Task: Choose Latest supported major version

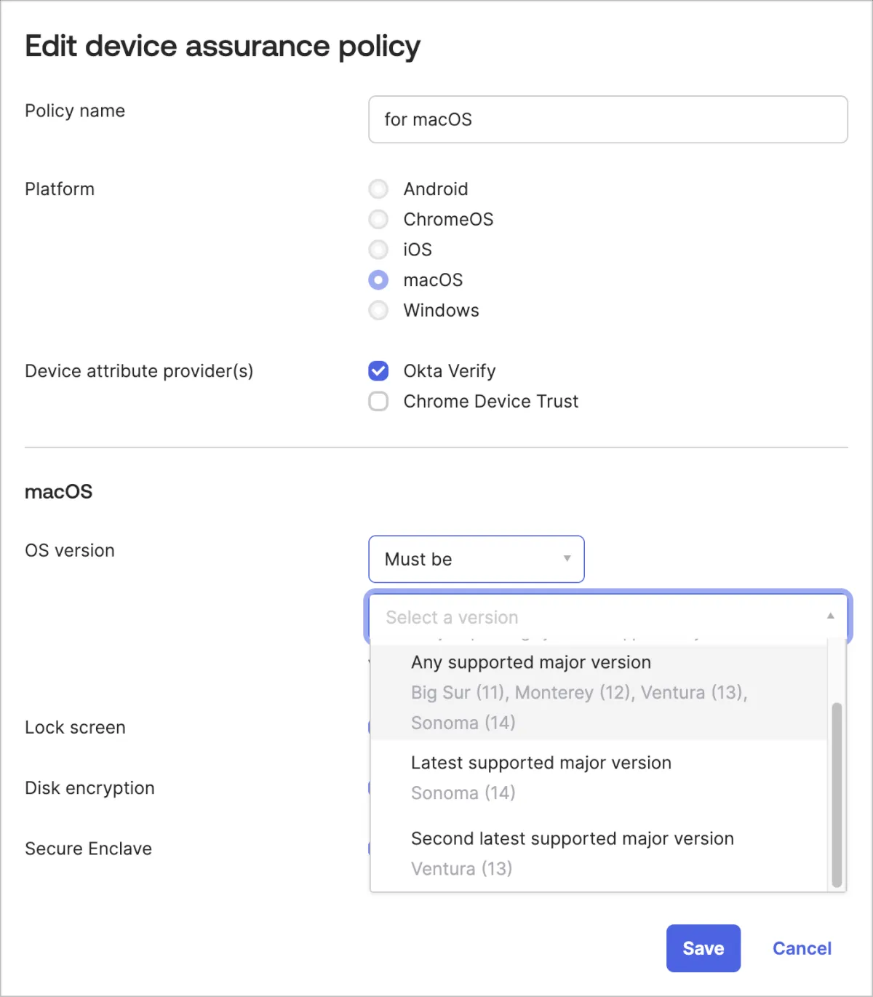Action: [x=541, y=763]
